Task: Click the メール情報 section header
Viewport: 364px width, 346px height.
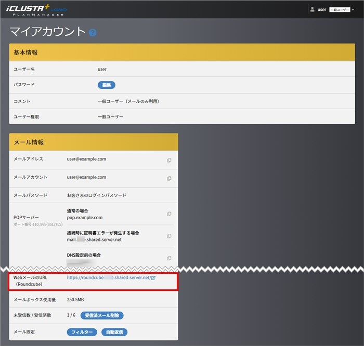Action: pyautogui.click(x=94, y=142)
